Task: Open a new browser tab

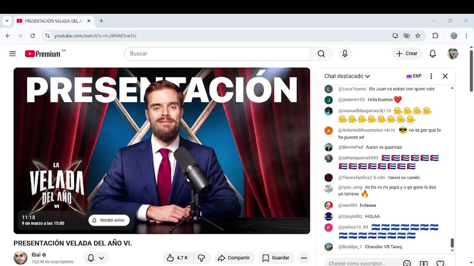Action: click(101, 21)
